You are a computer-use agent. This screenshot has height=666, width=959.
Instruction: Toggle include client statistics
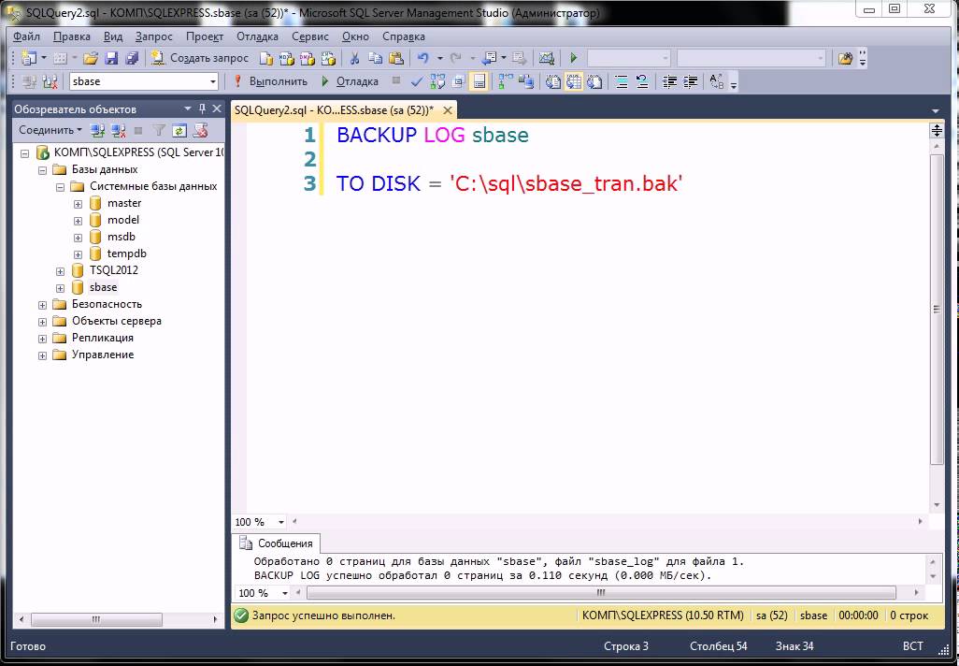click(x=526, y=81)
